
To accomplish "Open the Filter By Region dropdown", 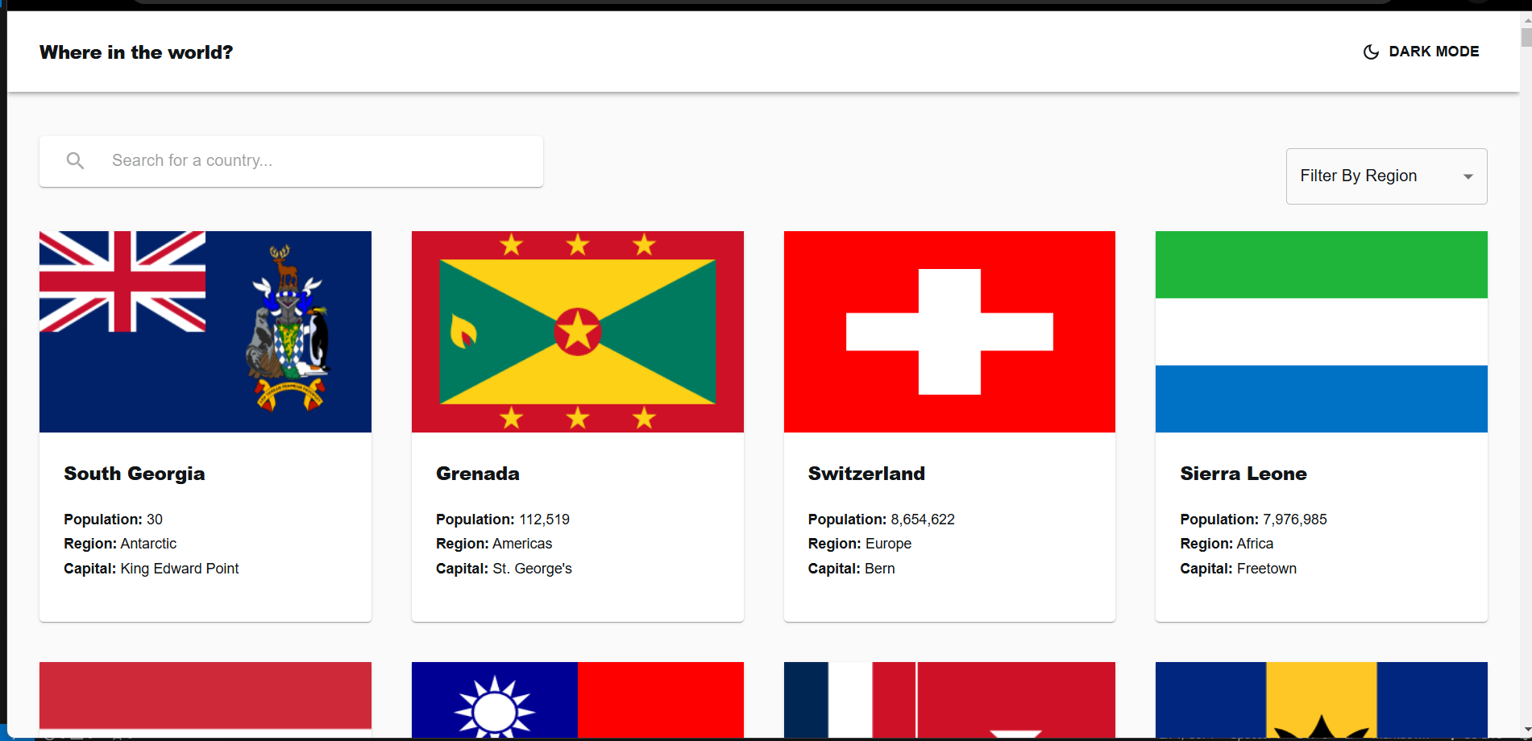I will coord(1371,176).
